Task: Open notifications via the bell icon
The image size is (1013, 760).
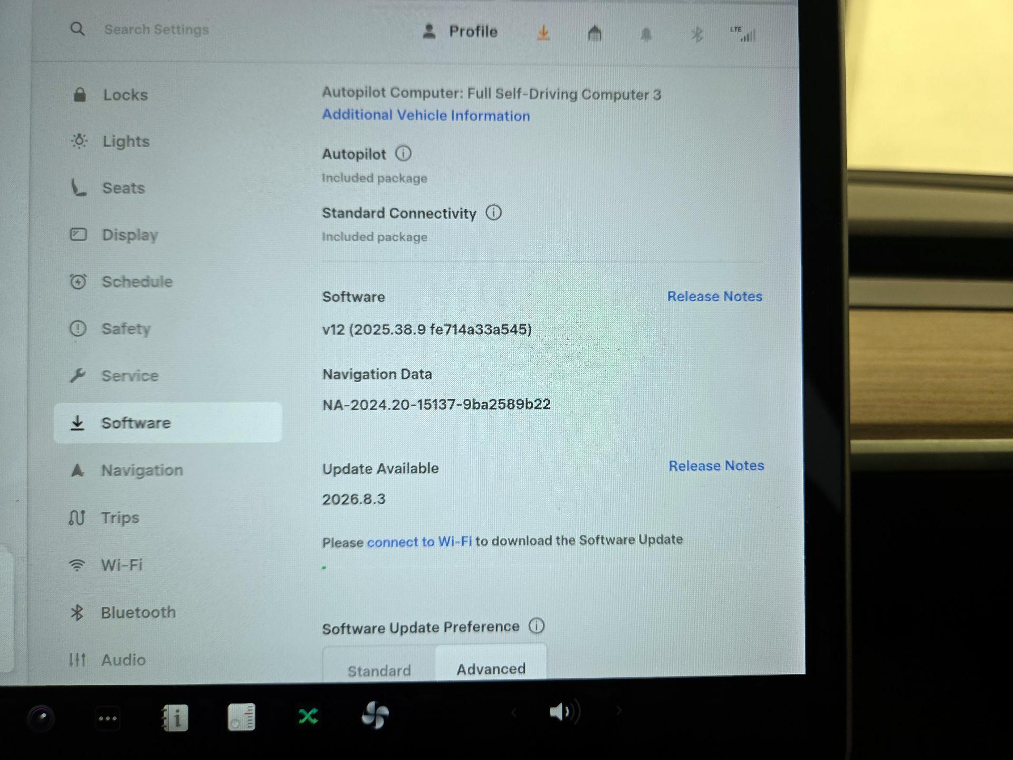Action: pyautogui.click(x=646, y=34)
